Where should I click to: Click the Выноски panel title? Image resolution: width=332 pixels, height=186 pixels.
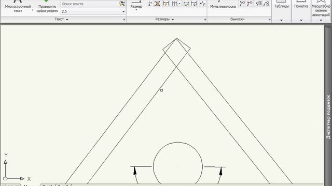coord(237,19)
